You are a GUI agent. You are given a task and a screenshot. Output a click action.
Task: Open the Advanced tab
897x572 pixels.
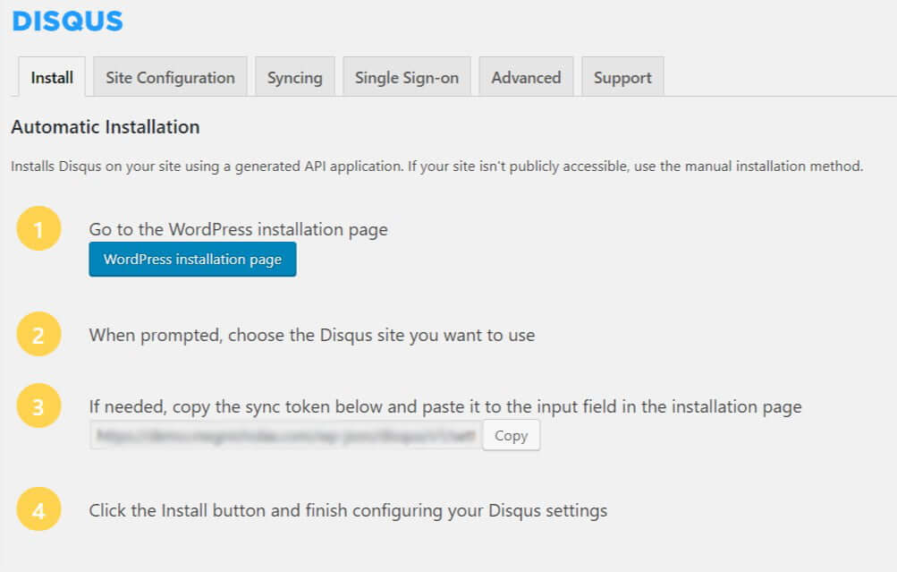coord(526,77)
